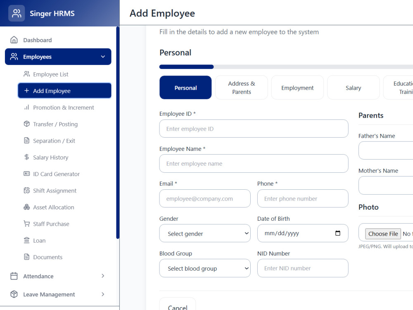Open Staff Purchase page

pyautogui.click(x=64, y=224)
